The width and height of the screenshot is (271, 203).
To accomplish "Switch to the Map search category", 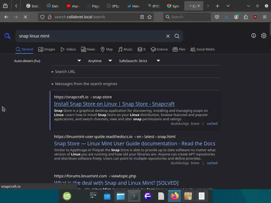I will click(106, 49).
